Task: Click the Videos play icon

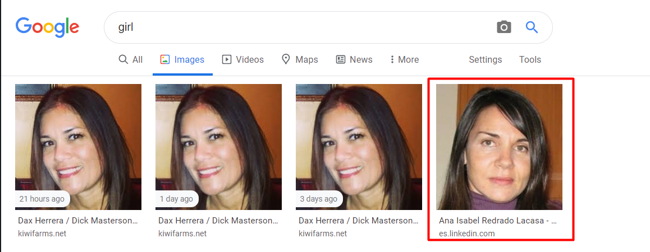Action: click(x=227, y=59)
